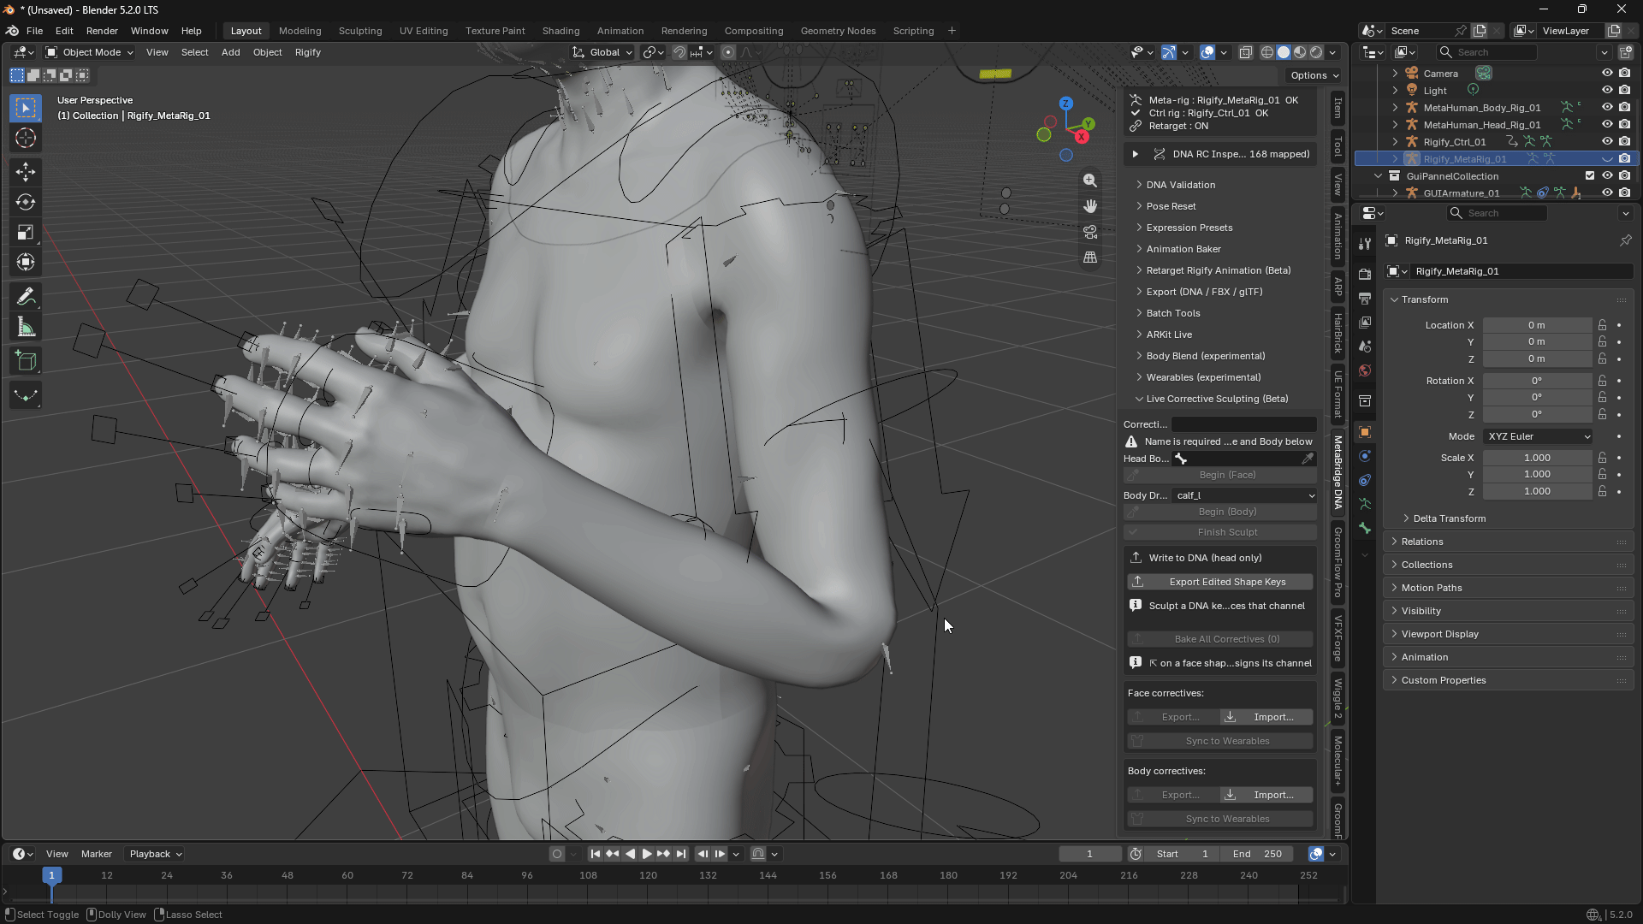Open the Object Mode dropdown

click(x=90, y=52)
